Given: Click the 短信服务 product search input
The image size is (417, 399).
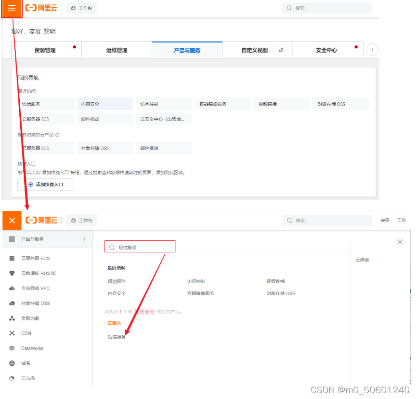Looking at the screenshot, I should pyautogui.click(x=140, y=247).
